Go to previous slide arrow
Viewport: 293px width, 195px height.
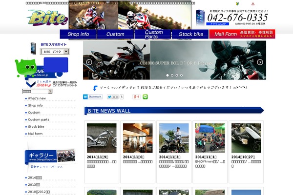coord(89,62)
